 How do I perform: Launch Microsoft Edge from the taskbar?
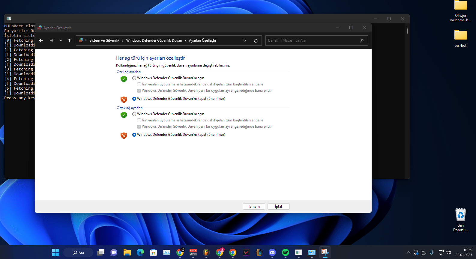pos(140,252)
